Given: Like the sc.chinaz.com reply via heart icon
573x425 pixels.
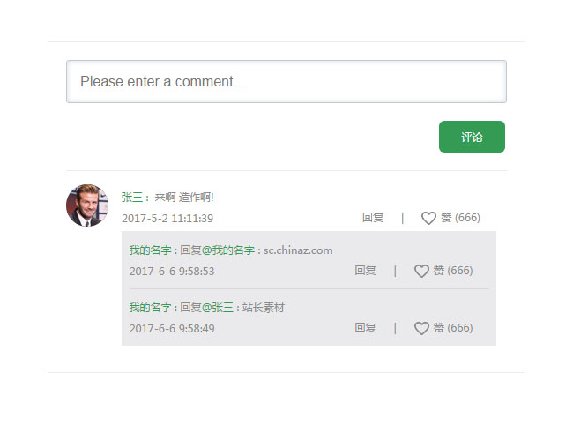Looking at the screenshot, I should click(x=421, y=272).
